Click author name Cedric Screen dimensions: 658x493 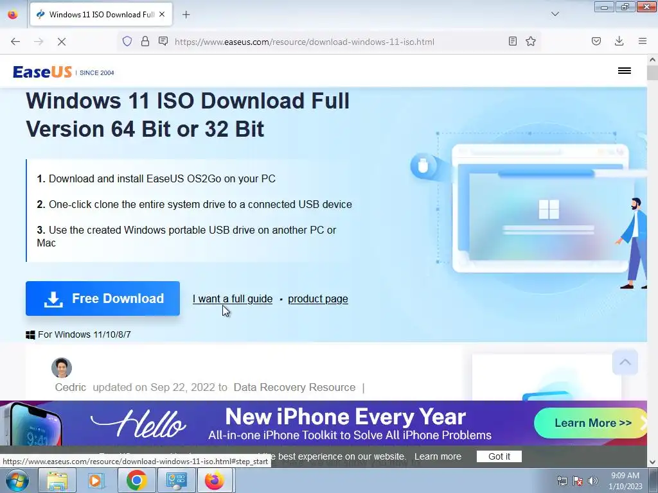[71, 387]
